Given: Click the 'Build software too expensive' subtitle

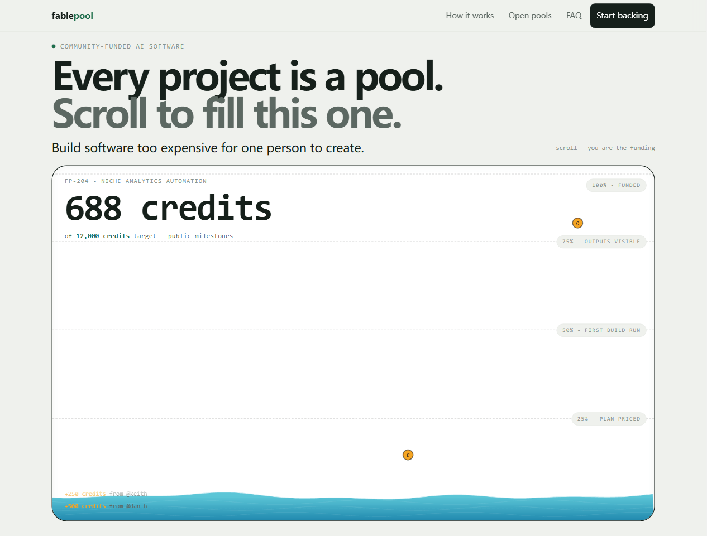Looking at the screenshot, I should pyautogui.click(x=208, y=148).
